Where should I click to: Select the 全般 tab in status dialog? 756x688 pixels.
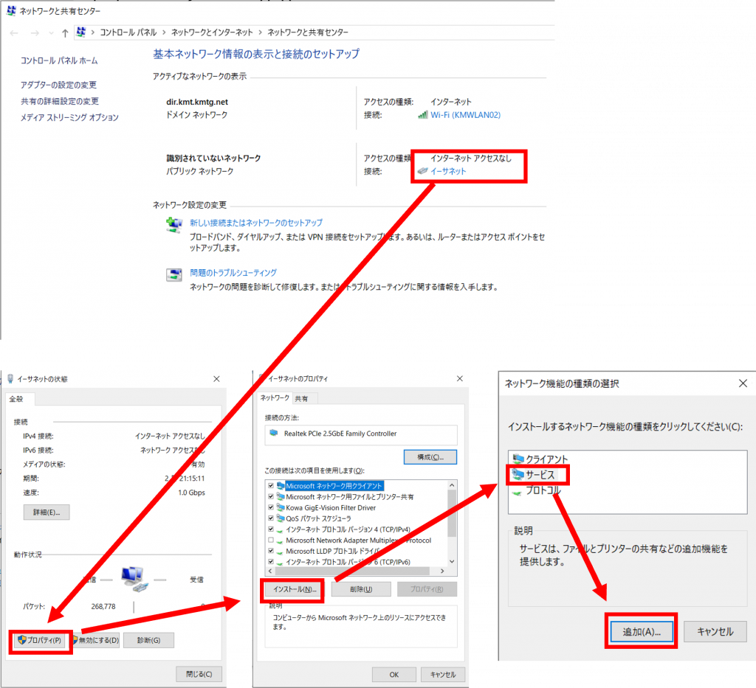point(16,399)
